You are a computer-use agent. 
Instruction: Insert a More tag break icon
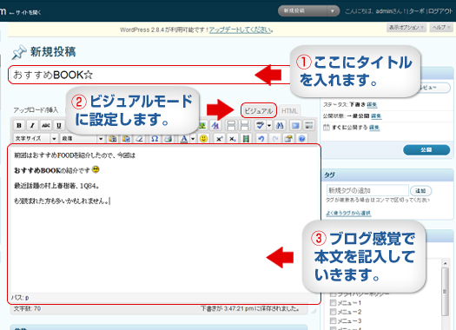231,125
